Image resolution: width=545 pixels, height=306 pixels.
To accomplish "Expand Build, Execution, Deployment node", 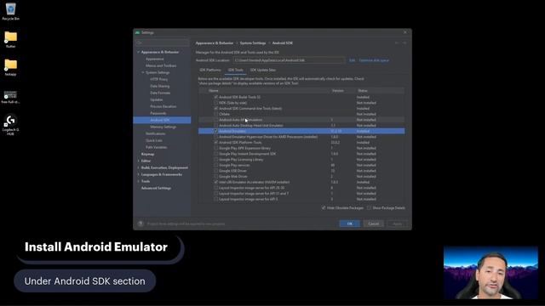I will (x=138, y=167).
